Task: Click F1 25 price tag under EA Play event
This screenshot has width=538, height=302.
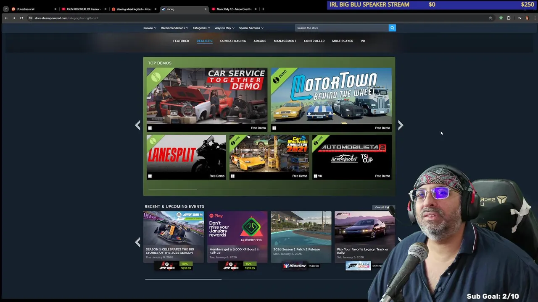Action: (x=237, y=266)
